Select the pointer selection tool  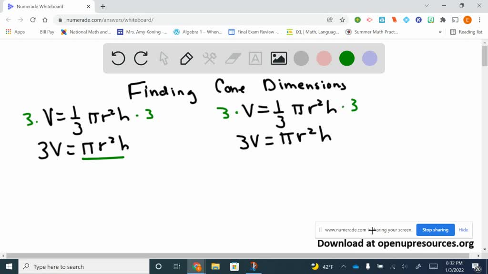[x=163, y=58]
